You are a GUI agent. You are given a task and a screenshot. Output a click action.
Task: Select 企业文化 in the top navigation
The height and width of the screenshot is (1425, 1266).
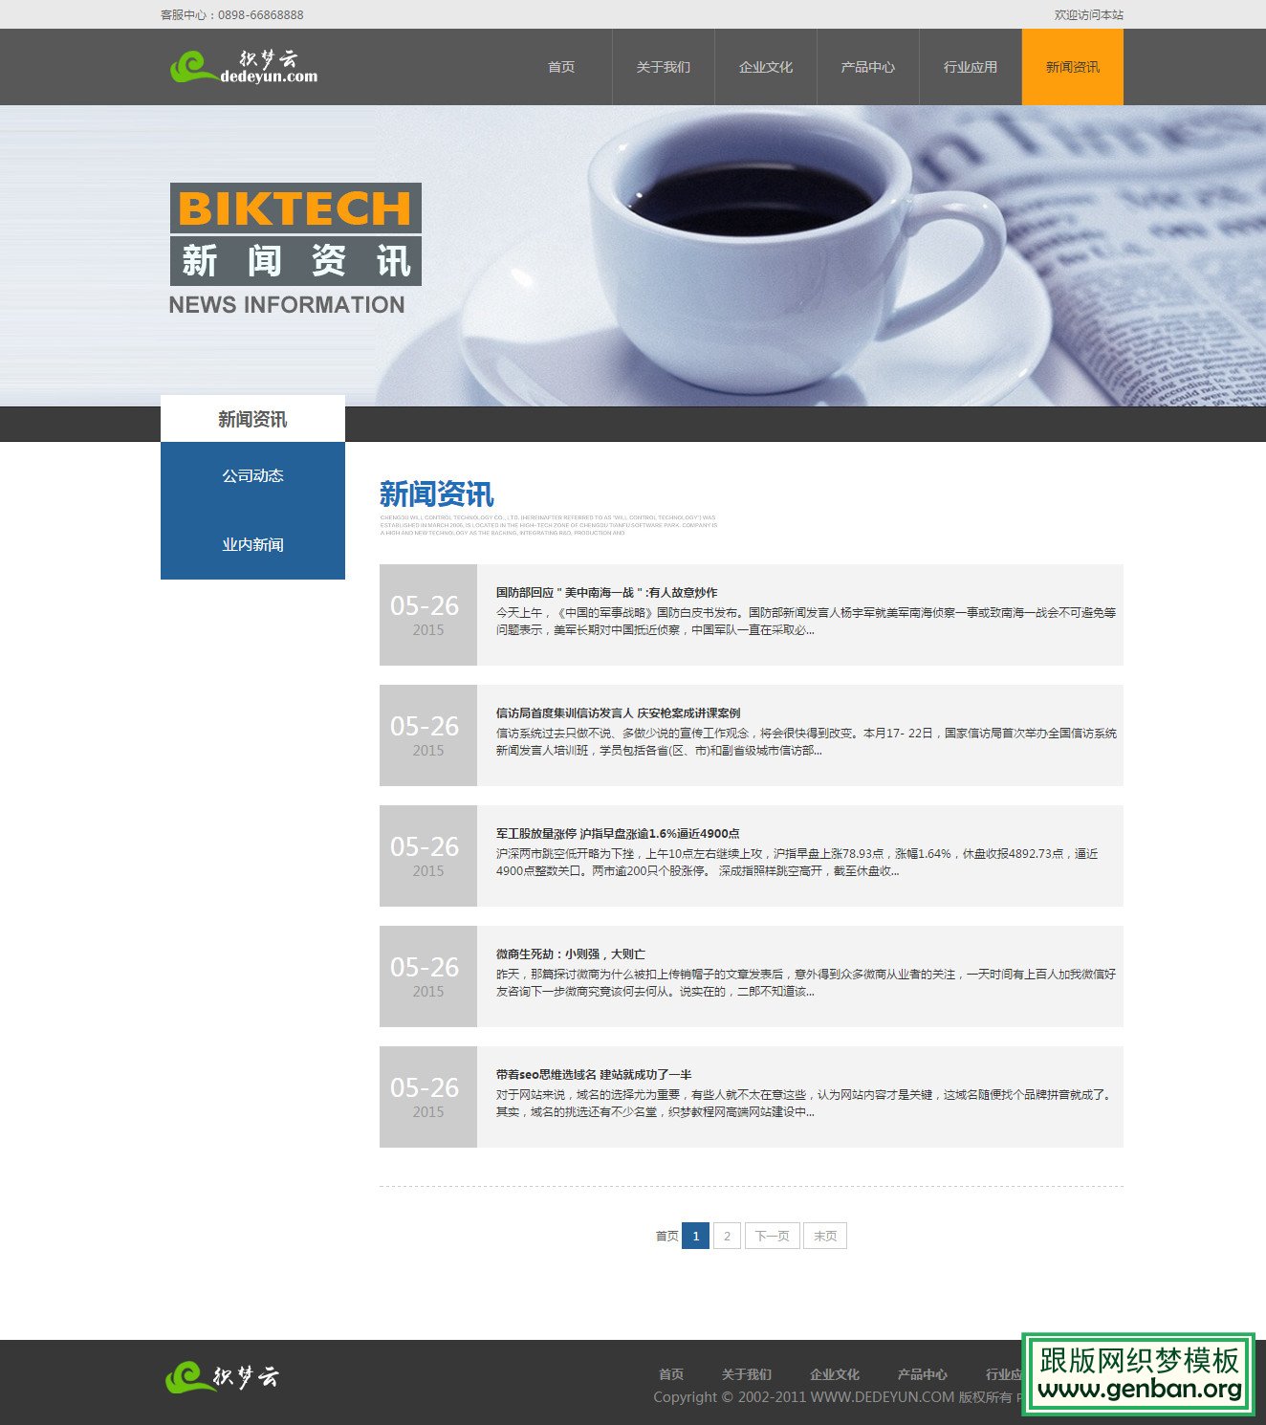pos(765,67)
